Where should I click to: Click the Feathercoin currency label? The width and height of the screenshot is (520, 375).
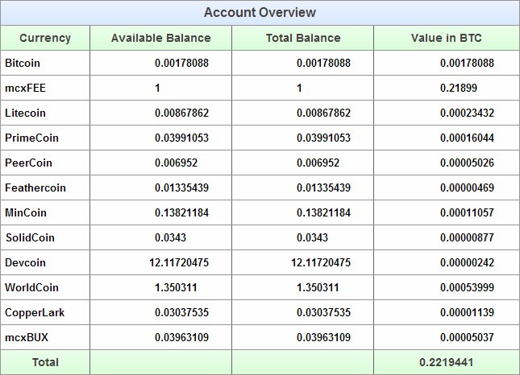point(35,187)
